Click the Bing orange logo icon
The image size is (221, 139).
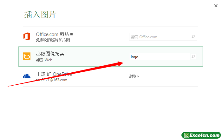point(27,56)
